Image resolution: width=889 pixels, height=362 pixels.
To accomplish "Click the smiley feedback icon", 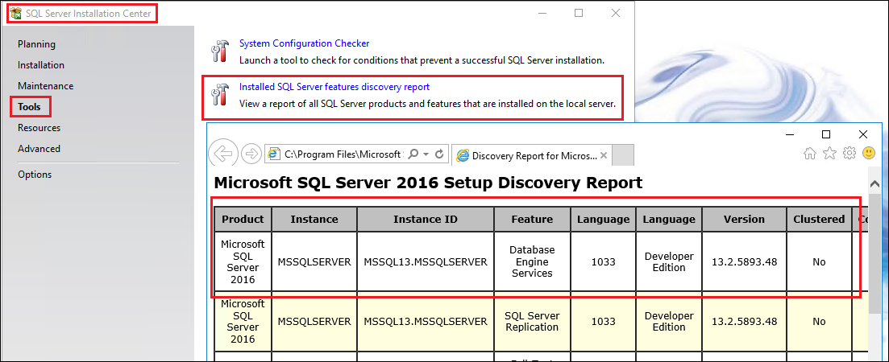I will pos(868,154).
